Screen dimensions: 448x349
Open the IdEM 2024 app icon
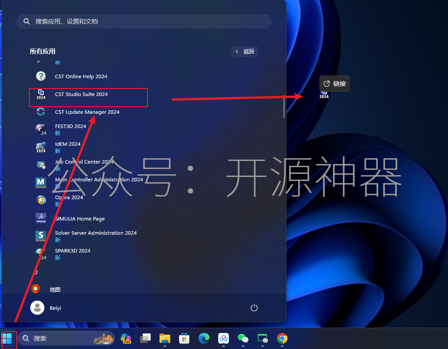pos(41,147)
